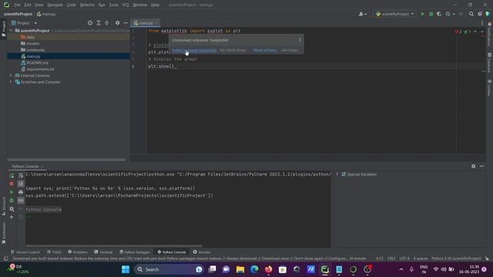Image resolution: width=493 pixels, height=277 pixels.
Task: Expand Special Variables node
Action: (337, 175)
